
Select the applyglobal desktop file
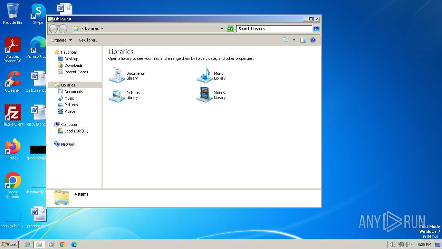[x=12, y=221]
